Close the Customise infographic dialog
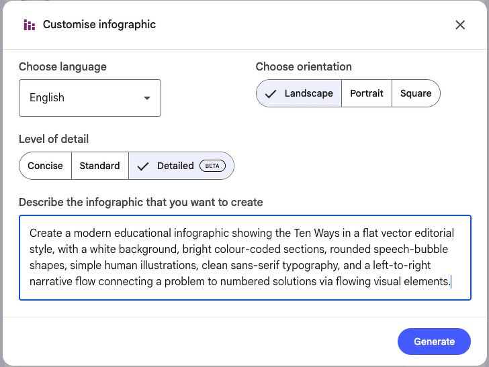The image size is (489, 367). (460, 25)
